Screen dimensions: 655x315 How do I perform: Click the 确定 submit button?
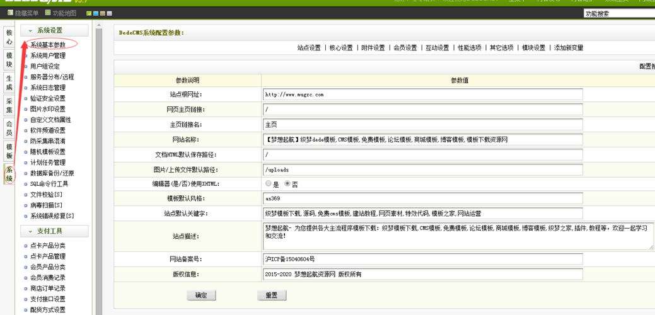pyautogui.click(x=201, y=295)
